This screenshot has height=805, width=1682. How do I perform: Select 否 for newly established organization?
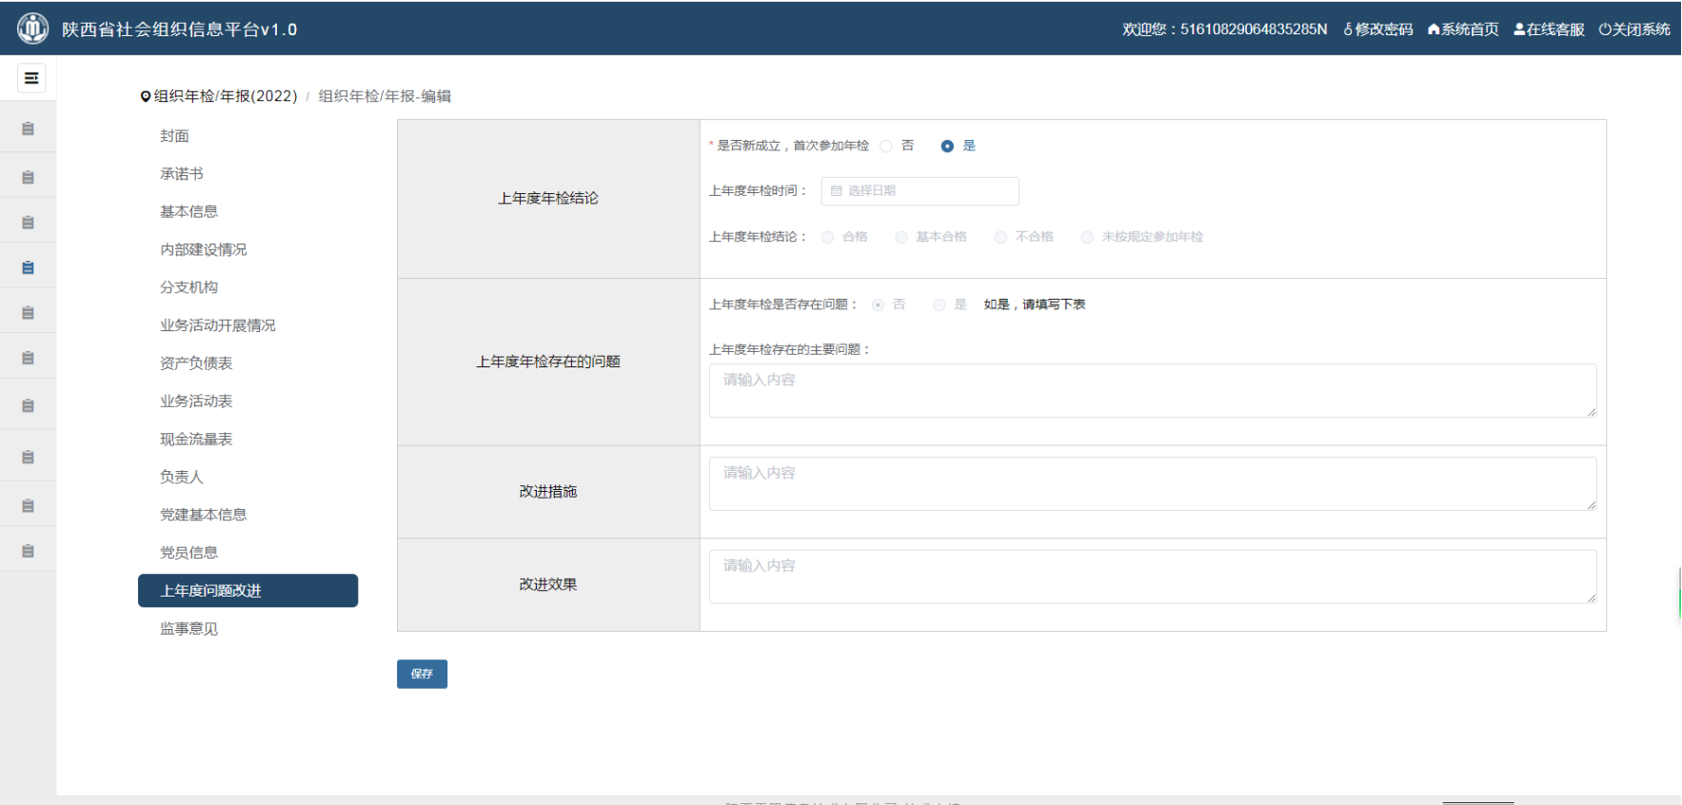887,146
